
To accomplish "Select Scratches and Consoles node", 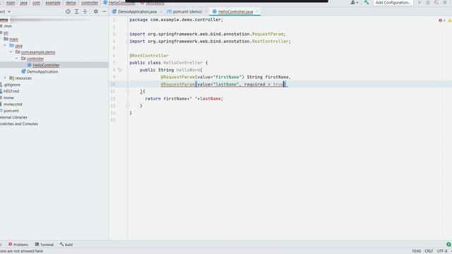I will tap(19, 124).
